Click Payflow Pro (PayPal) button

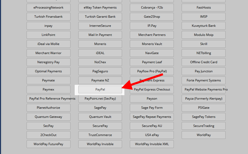pos(152,71)
